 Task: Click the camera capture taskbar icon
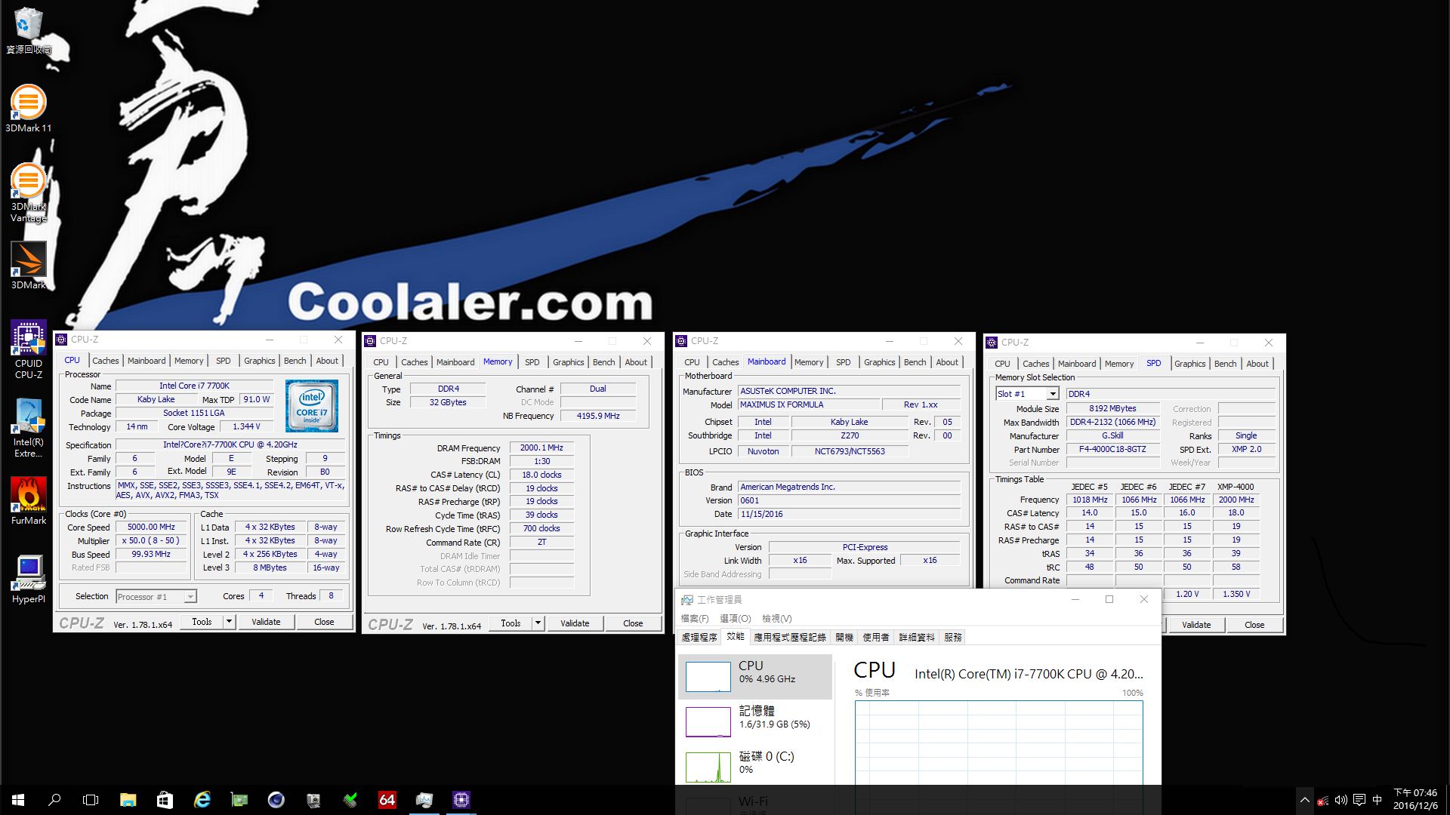coord(313,800)
